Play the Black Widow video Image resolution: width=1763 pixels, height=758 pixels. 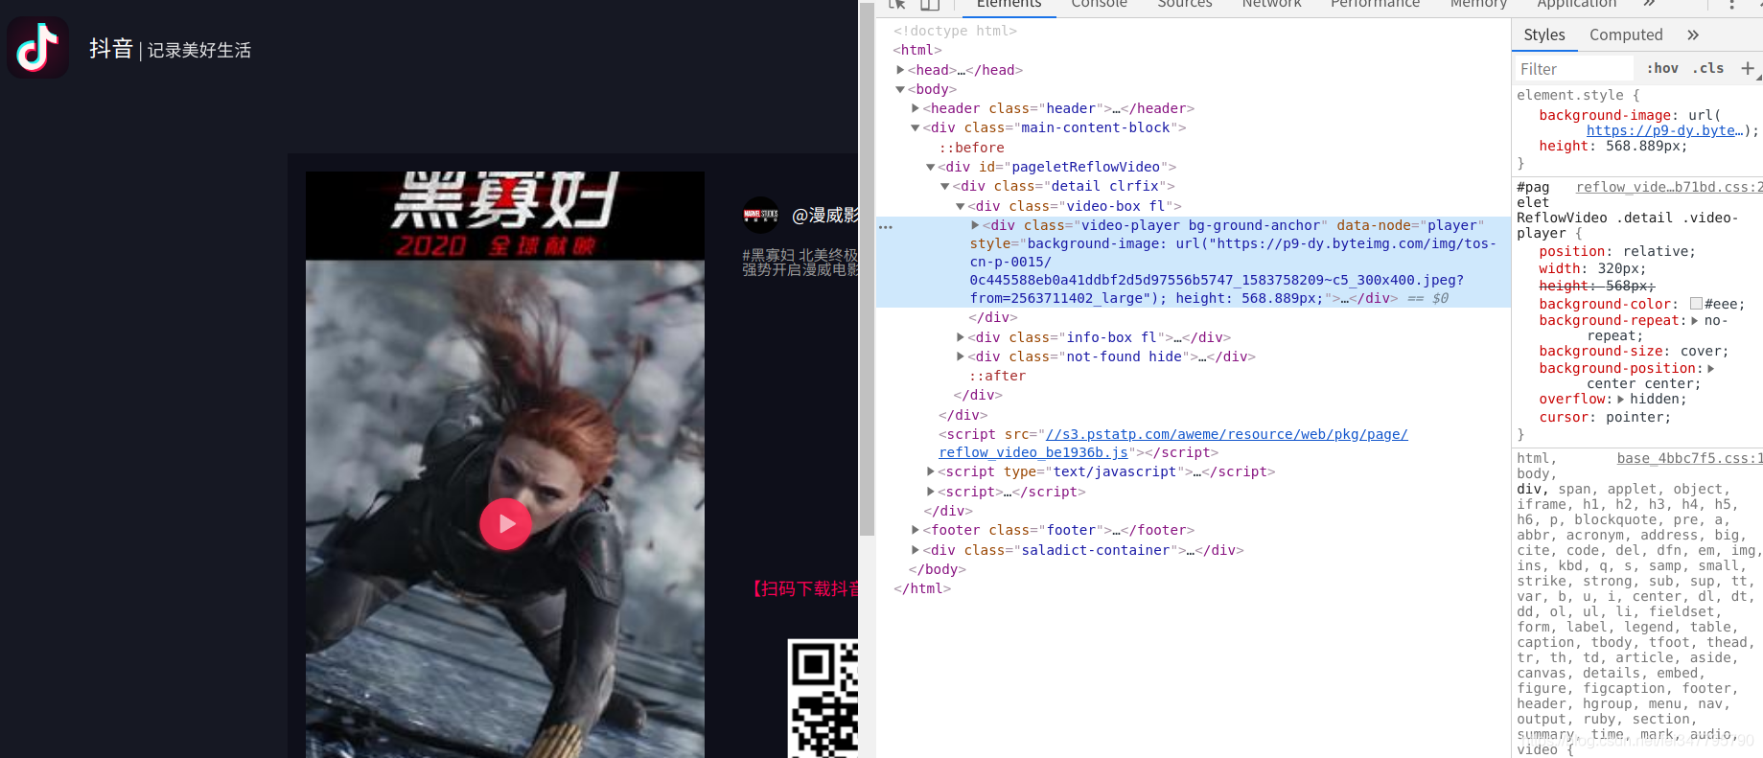(505, 524)
